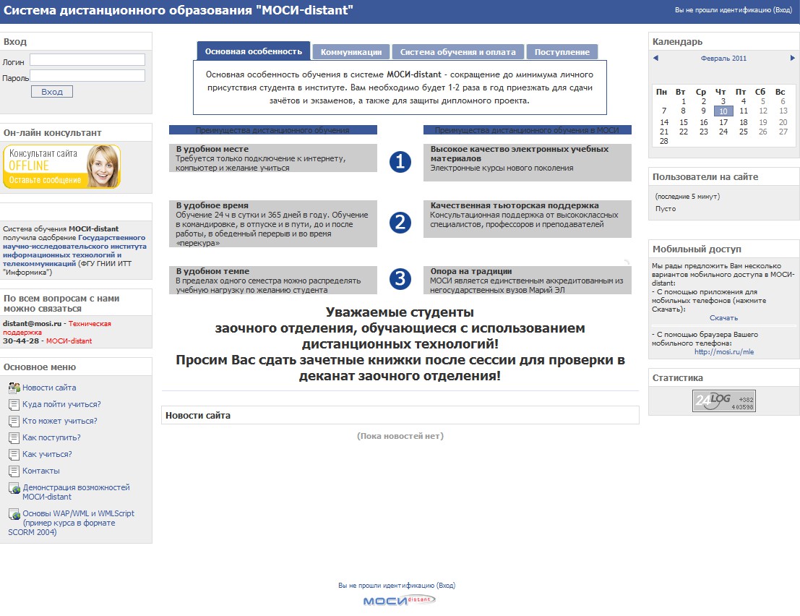Go to next month in calendar
The width and height of the screenshot is (800, 616).
(x=792, y=58)
